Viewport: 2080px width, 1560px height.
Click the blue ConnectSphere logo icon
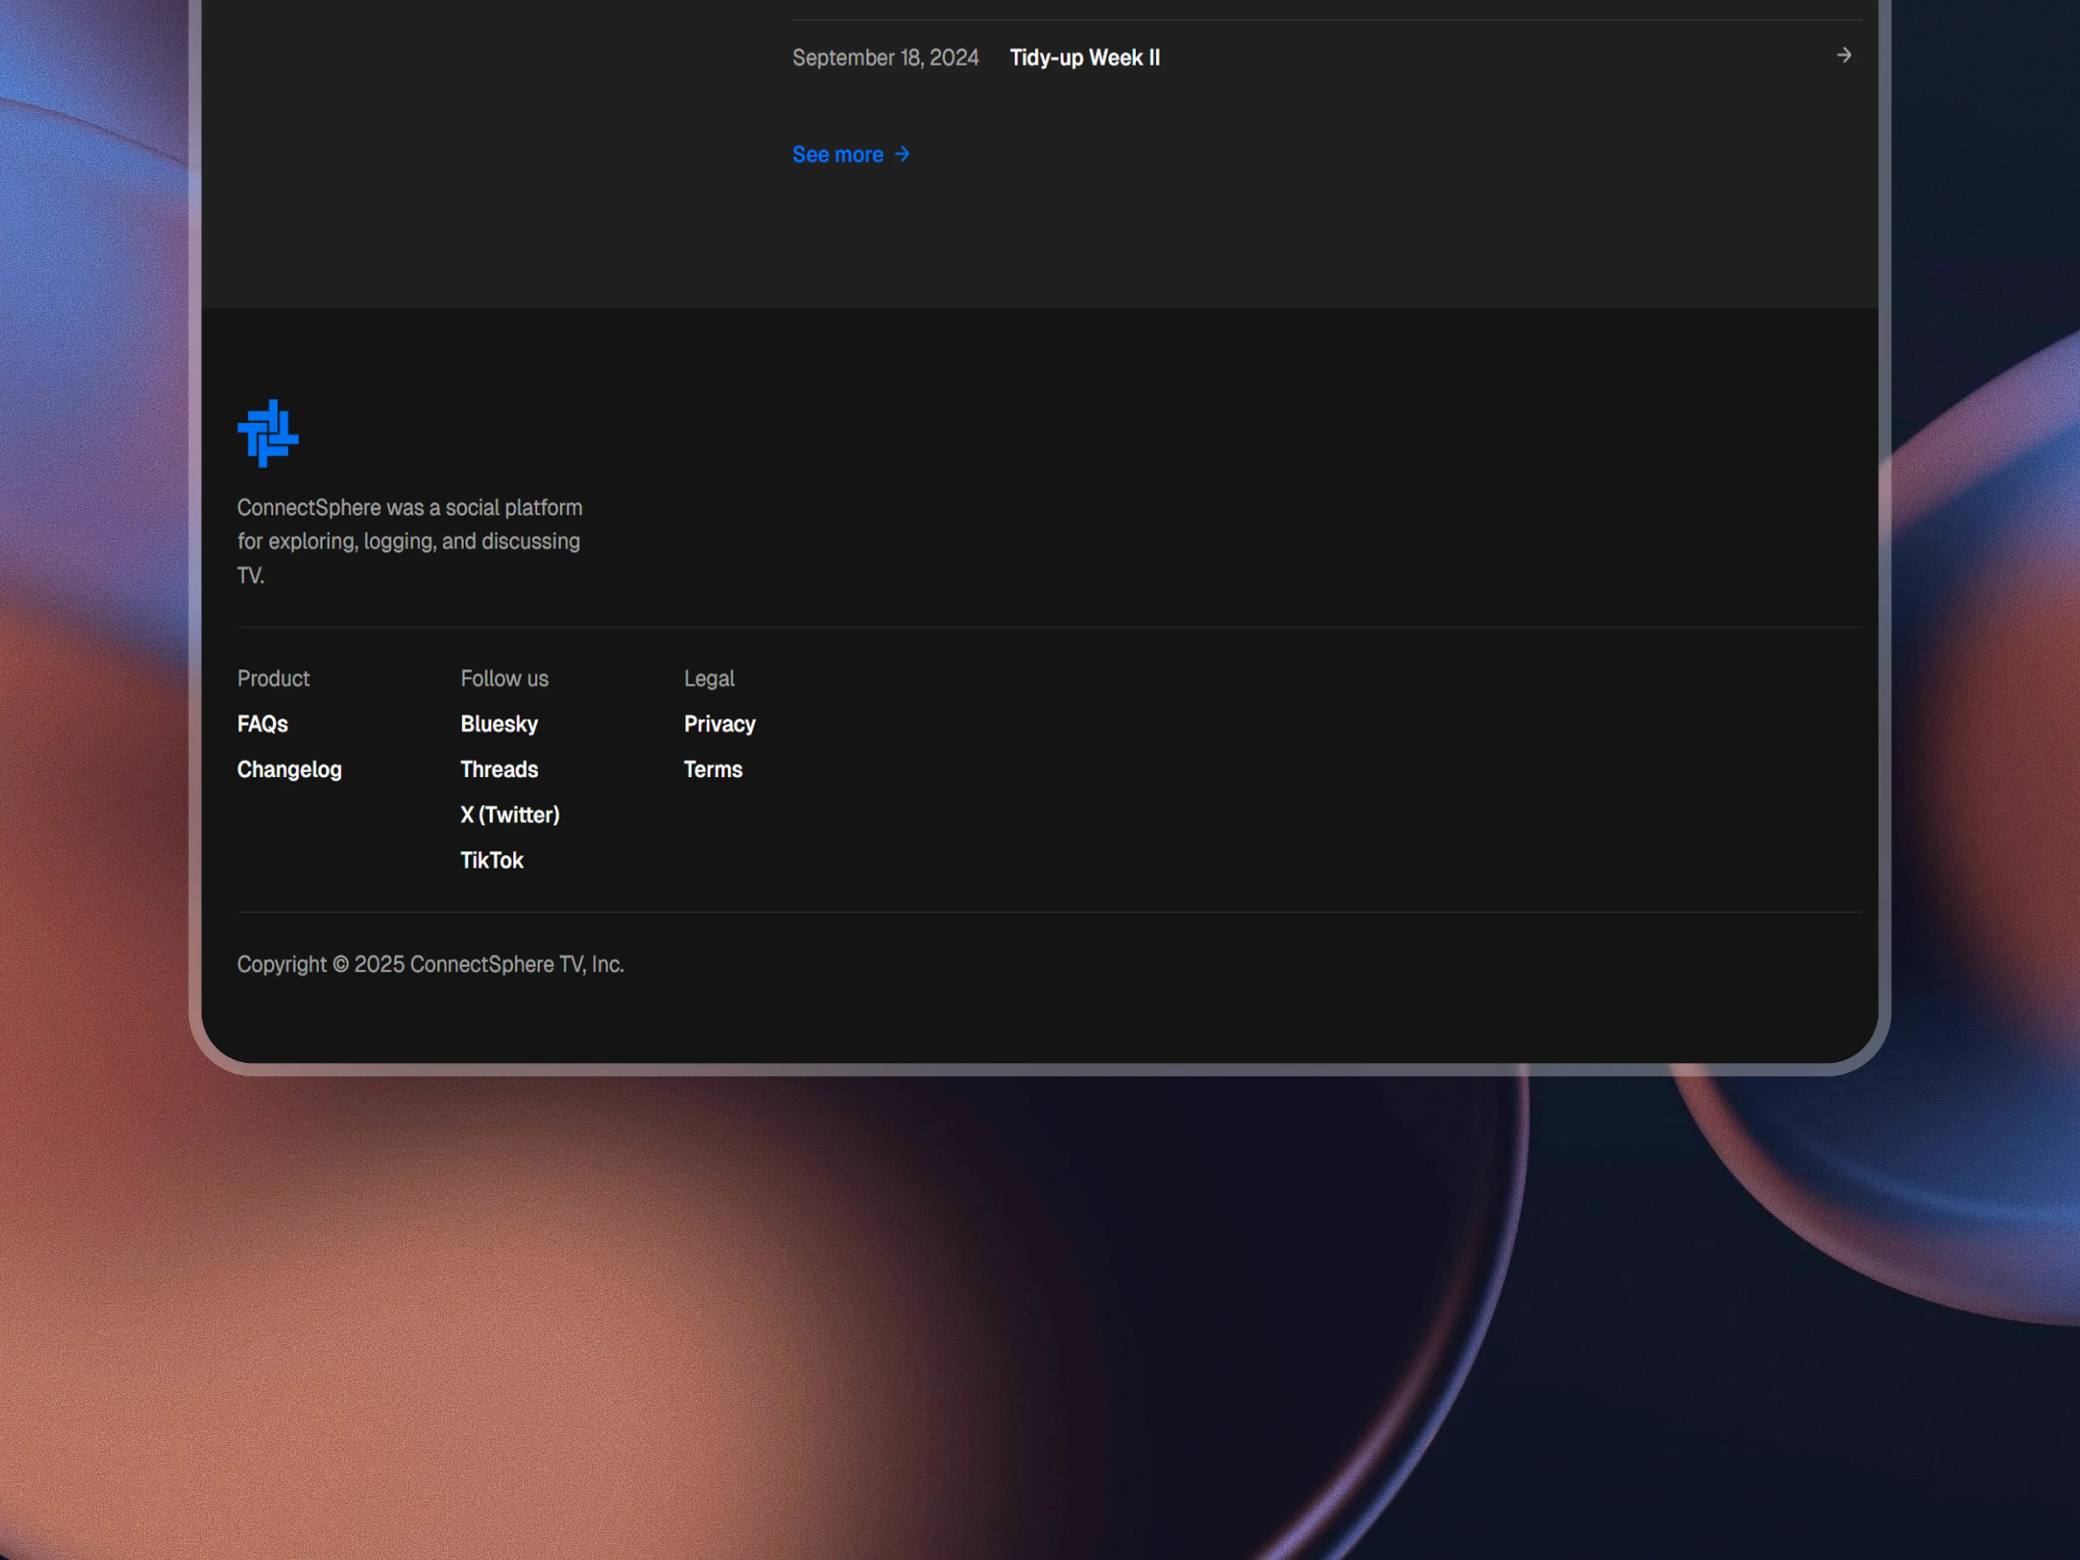click(268, 434)
